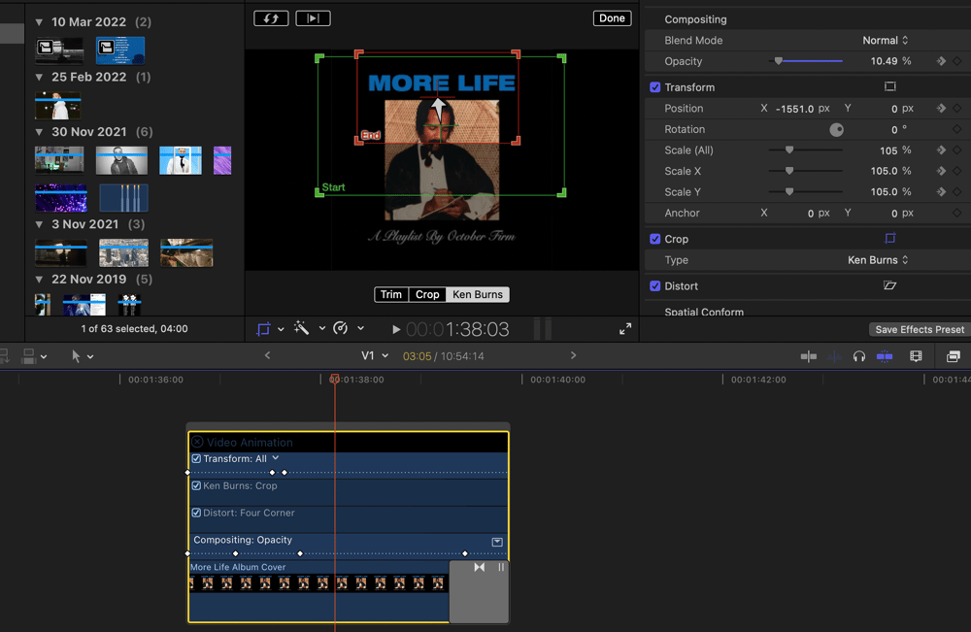Collapse the 10 Mar 2022 group
The width and height of the screenshot is (971, 632).
click(39, 22)
